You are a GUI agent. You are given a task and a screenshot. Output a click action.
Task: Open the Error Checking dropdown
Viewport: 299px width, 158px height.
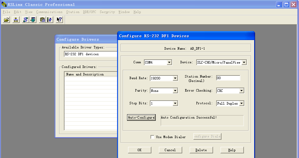point(241,91)
